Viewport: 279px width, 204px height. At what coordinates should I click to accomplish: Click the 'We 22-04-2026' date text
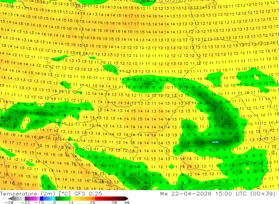pos(186,193)
